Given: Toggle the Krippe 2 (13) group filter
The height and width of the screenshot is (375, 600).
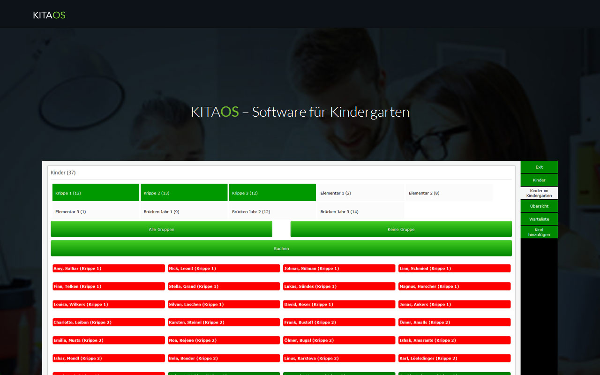Looking at the screenshot, I should pos(184,193).
